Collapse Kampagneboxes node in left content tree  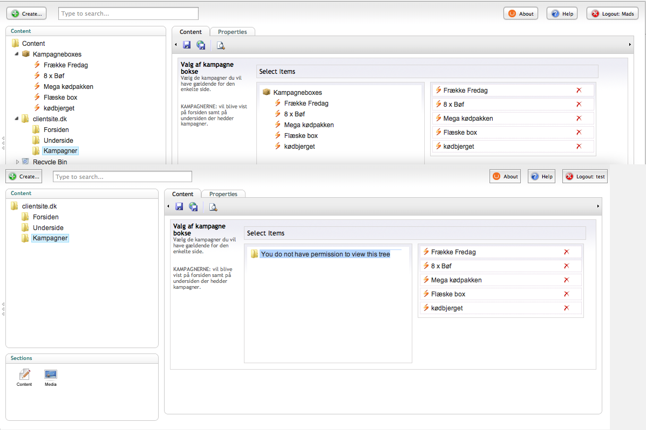tap(16, 54)
